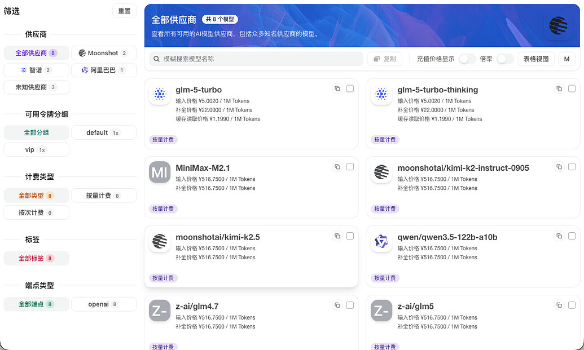584x350 pixels.
Task: Select 按次计费 billing filter
Action: [36, 212]
